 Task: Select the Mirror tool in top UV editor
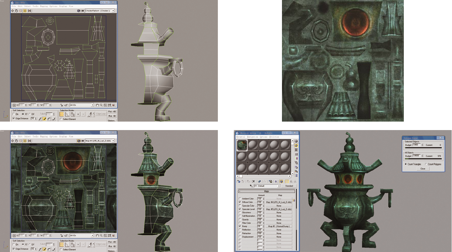coord(29,11)
